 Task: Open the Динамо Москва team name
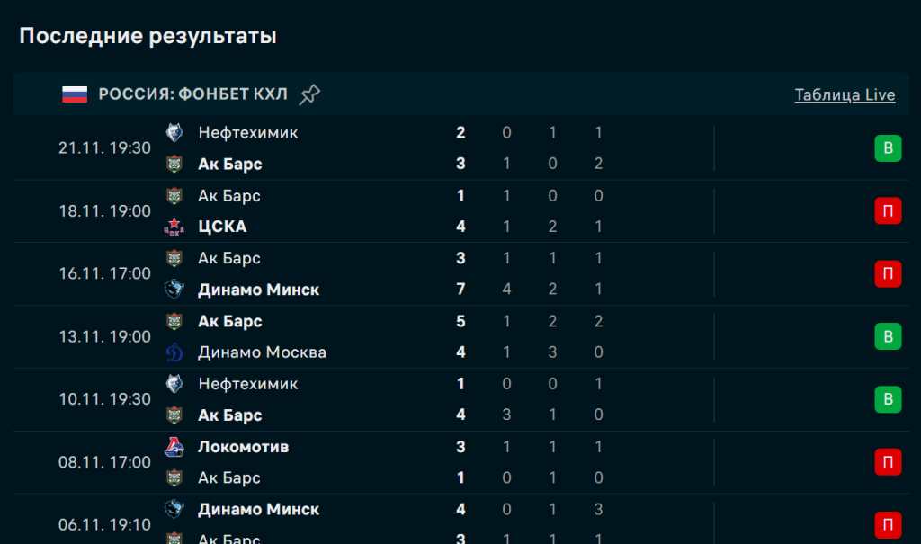262,352
